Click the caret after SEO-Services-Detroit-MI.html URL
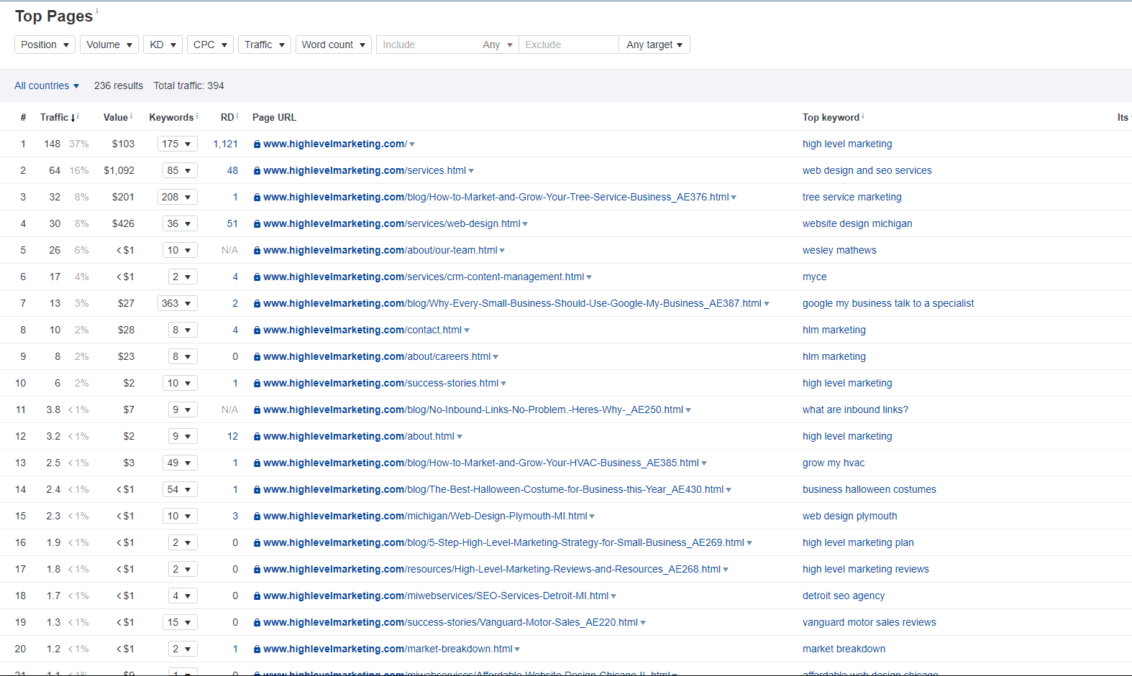 point(613,596)
